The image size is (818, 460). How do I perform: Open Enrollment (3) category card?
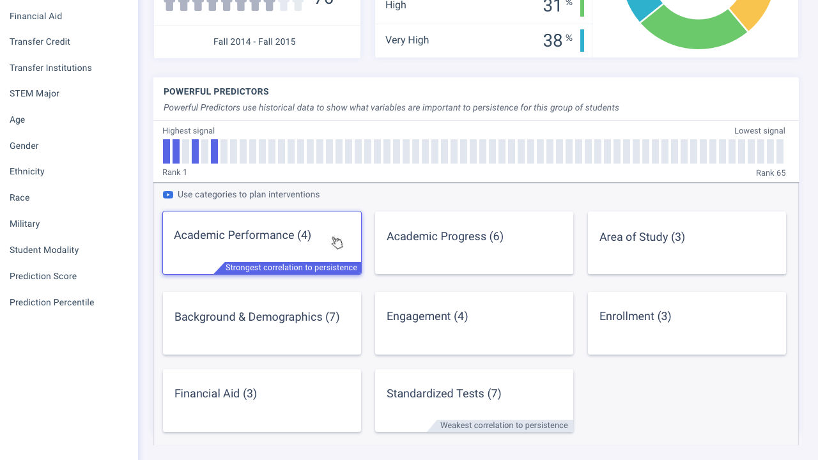pos(687,323)
